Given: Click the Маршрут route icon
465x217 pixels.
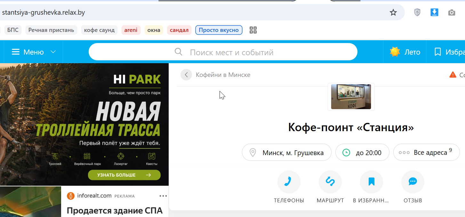Looking at the screenshot, I should tap(330, 182).
